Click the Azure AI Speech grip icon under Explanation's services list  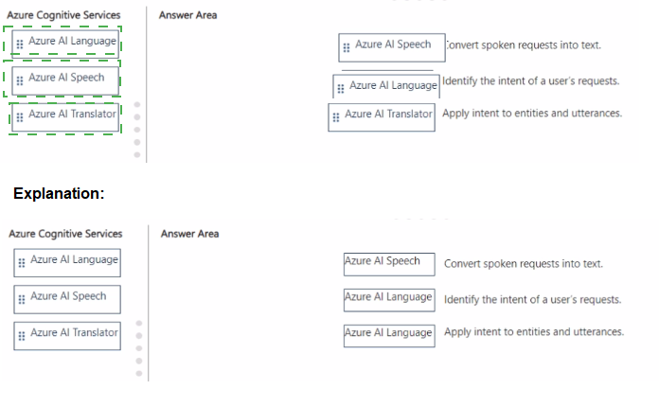pyautogui.click(x=22, y=299)
